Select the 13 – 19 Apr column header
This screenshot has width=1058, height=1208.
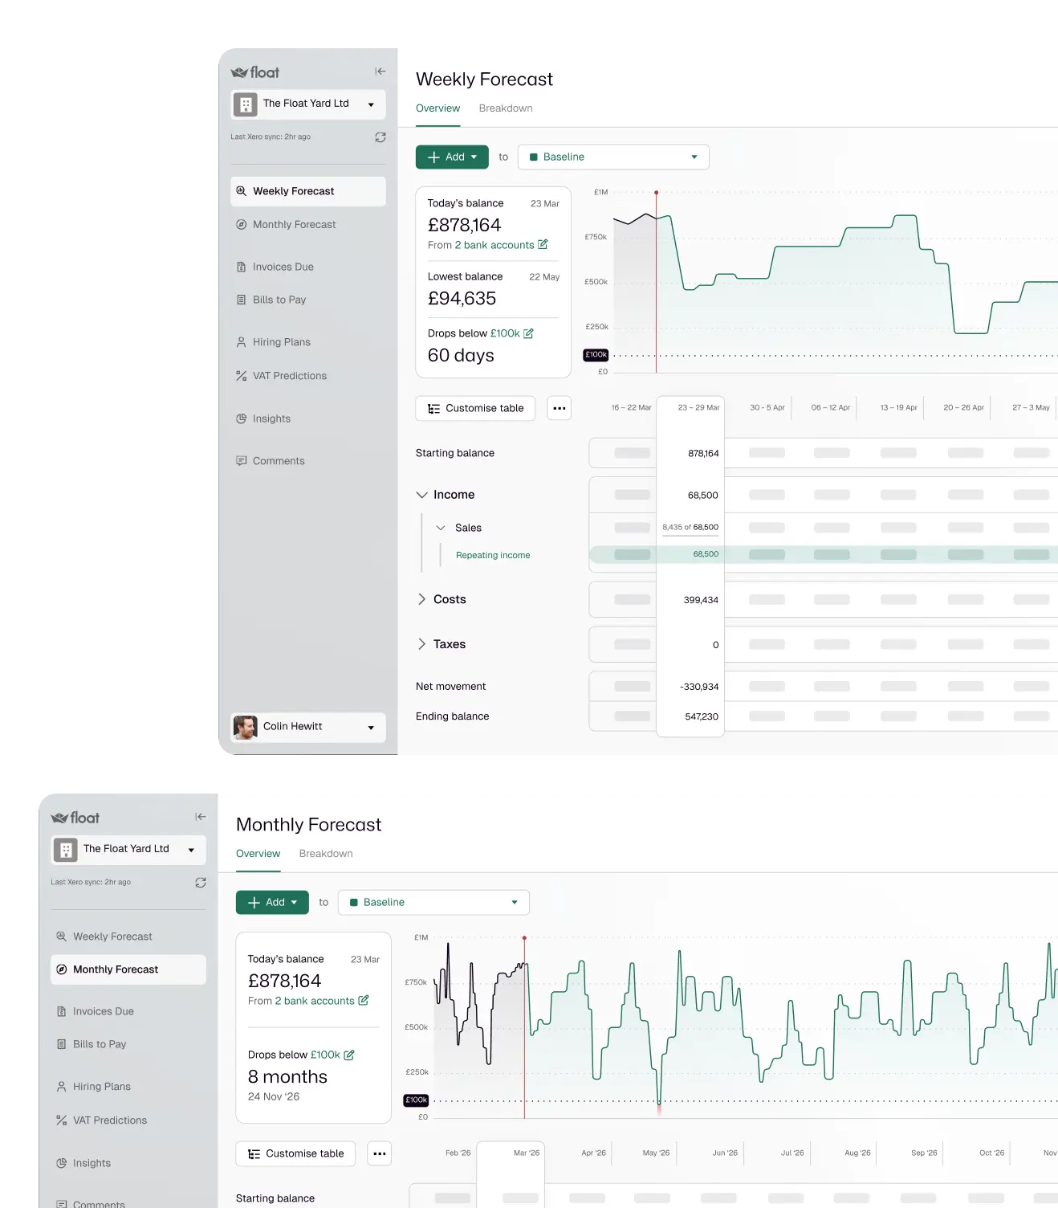click(x=898, y=408)
